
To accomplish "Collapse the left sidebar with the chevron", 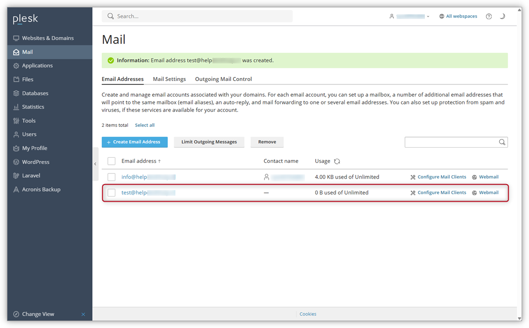I will click(x=95, y=163).
